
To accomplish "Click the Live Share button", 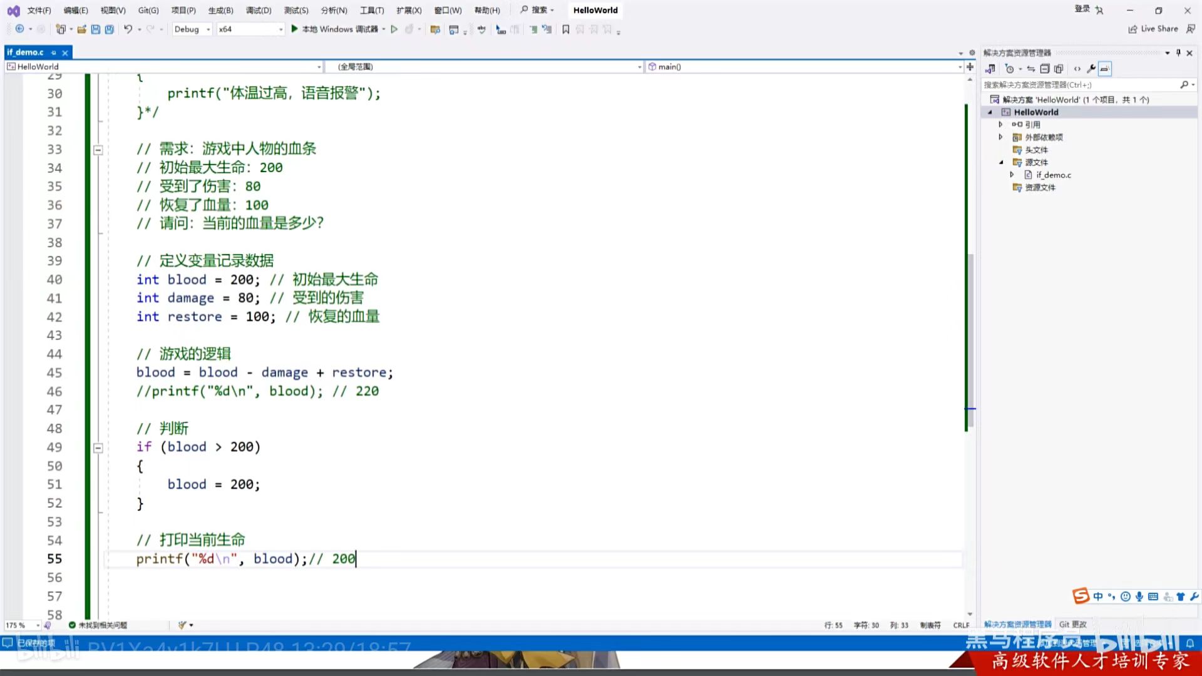I will [1153, 29].
